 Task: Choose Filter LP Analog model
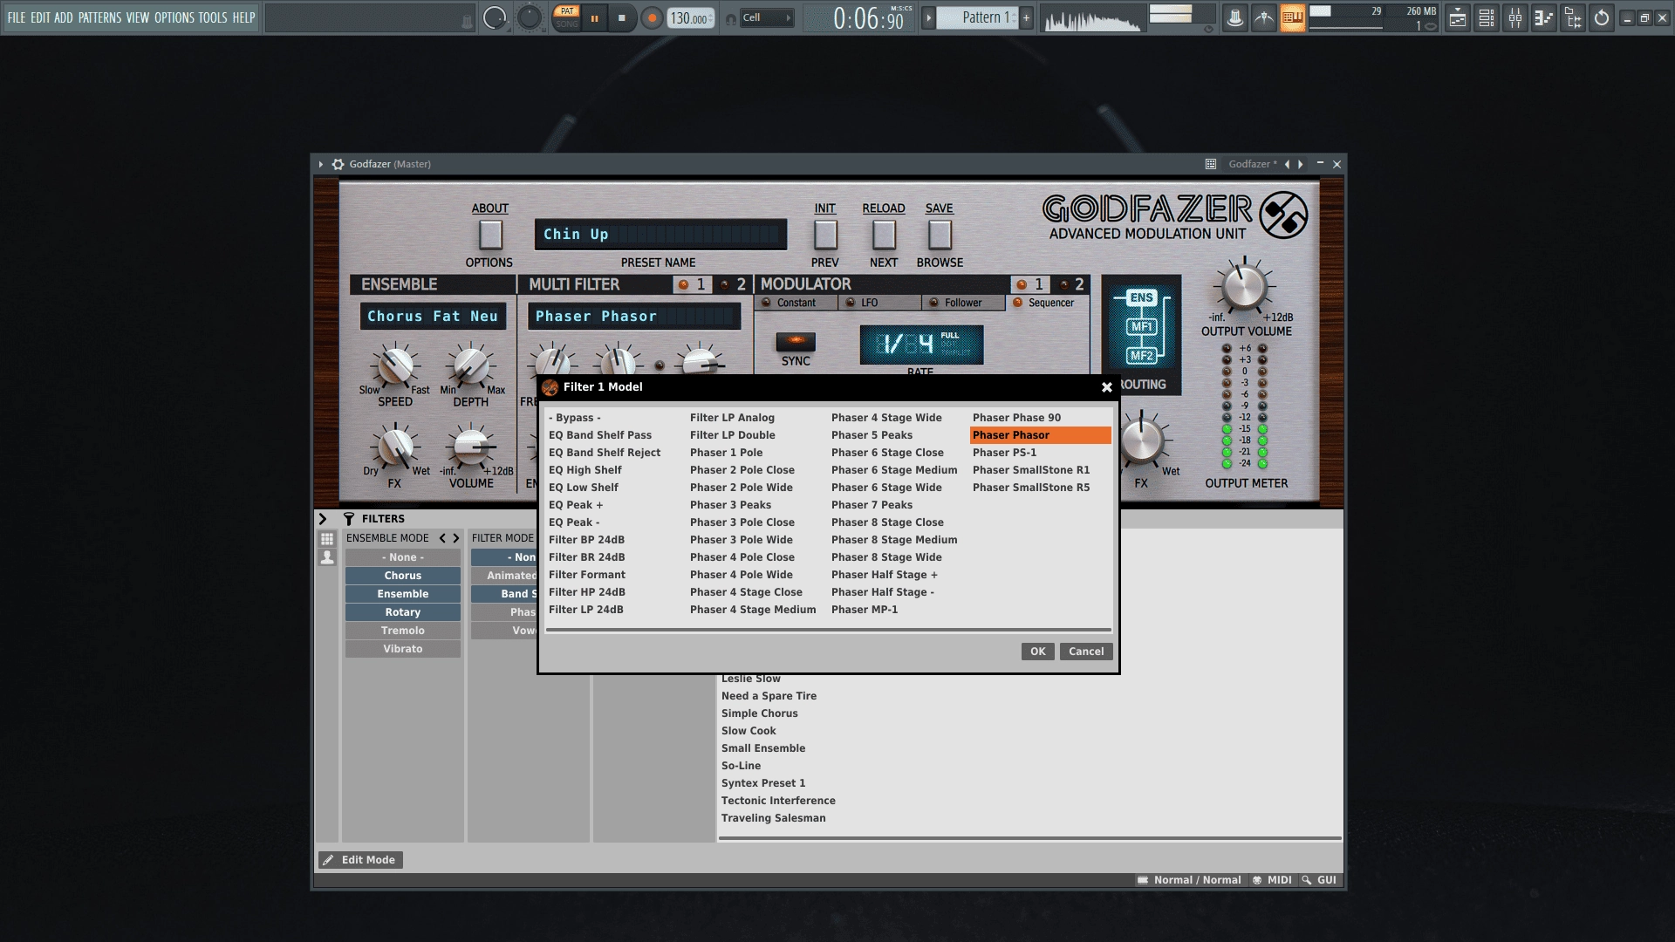pyautogui.click(x=757, y=418)
